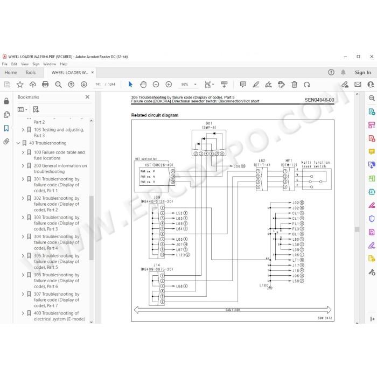
Task: Collapse the 40 Troubleshooting bookmark
Action: pyautogui.click(x=18, y=143)
